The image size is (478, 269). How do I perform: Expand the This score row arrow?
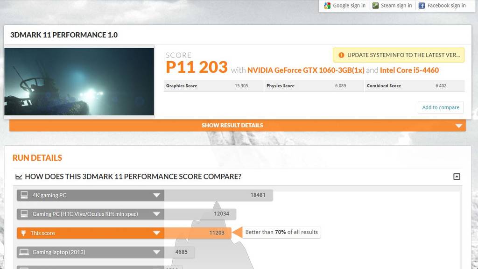coord(156,233)
